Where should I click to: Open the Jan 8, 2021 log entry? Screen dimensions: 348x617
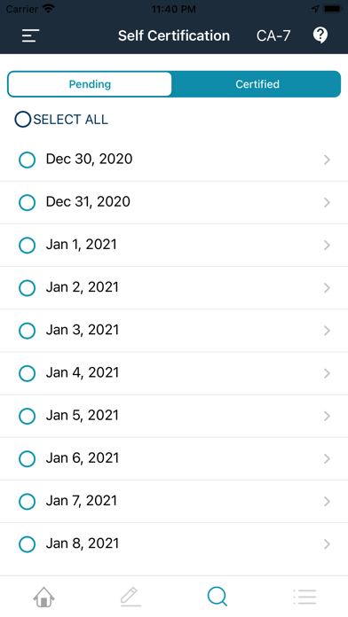(174, 544)
